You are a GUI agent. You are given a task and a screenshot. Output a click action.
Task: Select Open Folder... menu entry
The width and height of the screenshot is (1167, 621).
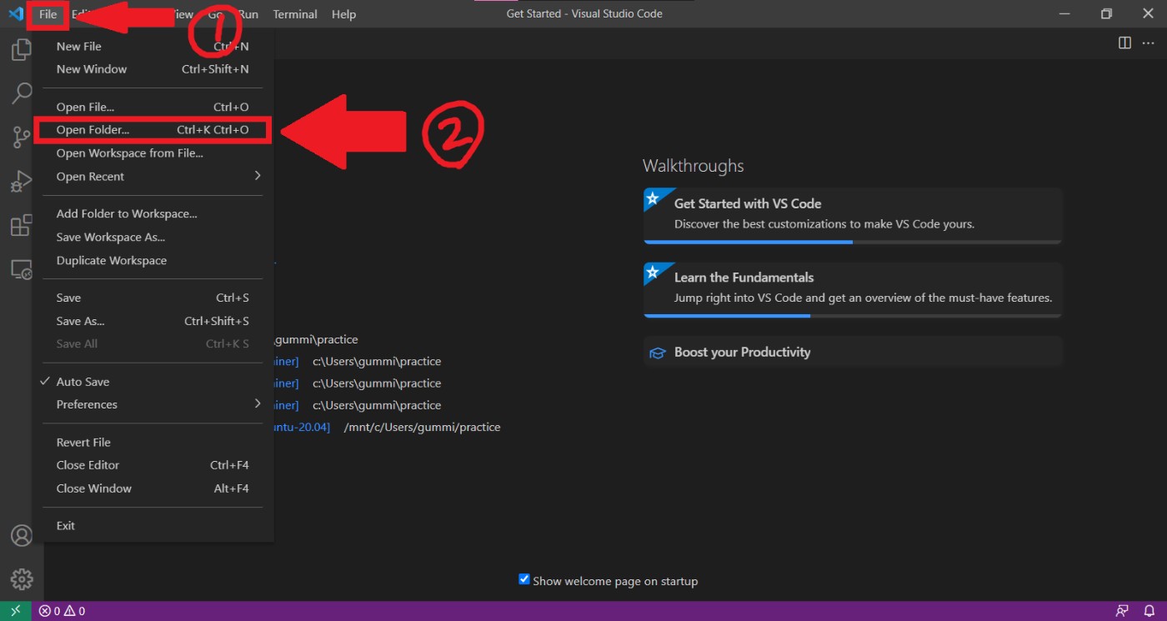(x=153, y=130)
